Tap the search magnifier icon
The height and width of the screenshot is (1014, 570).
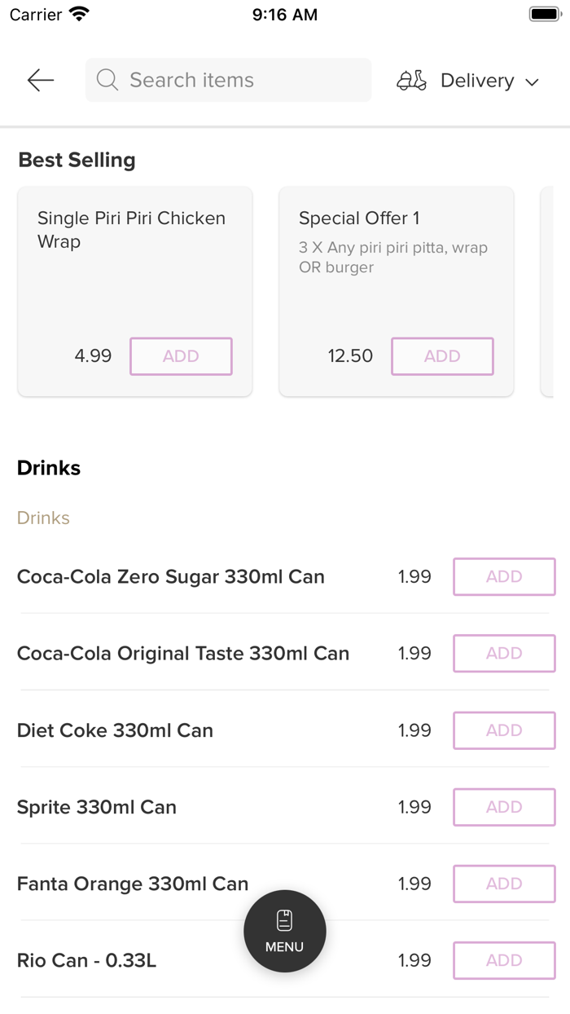[107, 80]
